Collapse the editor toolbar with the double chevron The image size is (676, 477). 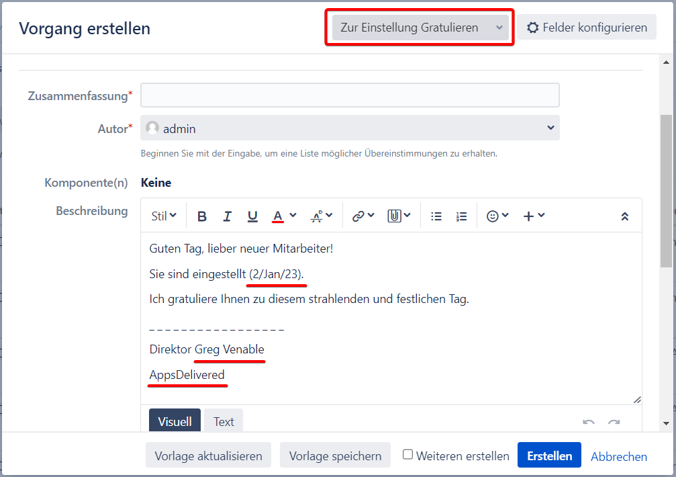(x=624, y=216)
